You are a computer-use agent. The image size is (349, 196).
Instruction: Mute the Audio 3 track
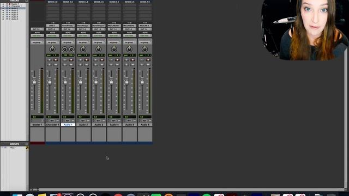(x=102, y=65)
